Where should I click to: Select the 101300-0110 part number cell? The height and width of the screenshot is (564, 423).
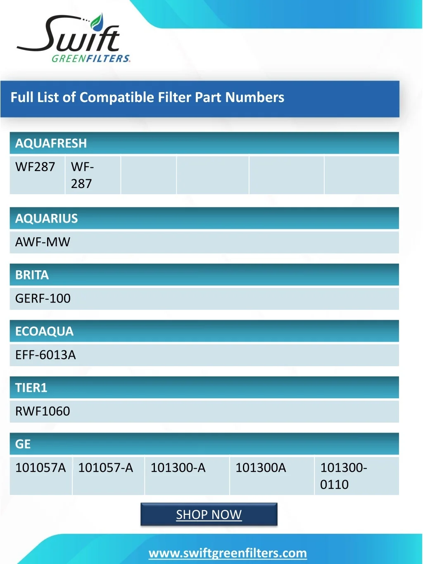click(x=343, y=476)
